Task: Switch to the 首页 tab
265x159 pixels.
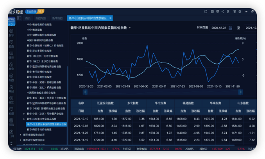Action: coord(28,18)
